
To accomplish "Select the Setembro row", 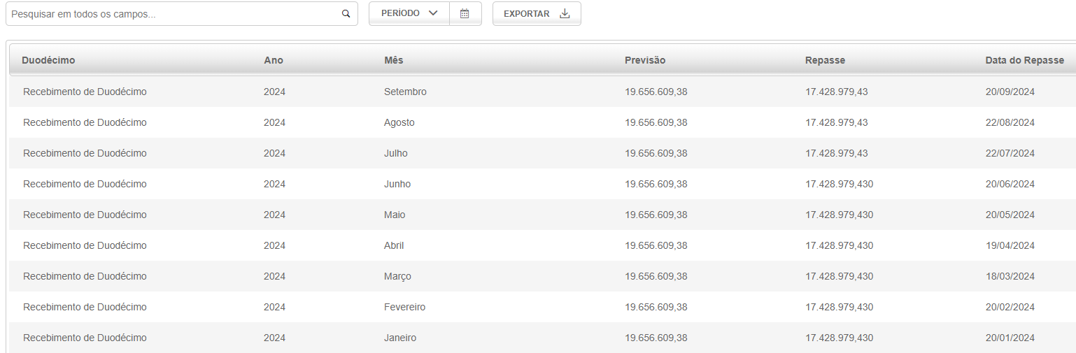I will (542, 92).
